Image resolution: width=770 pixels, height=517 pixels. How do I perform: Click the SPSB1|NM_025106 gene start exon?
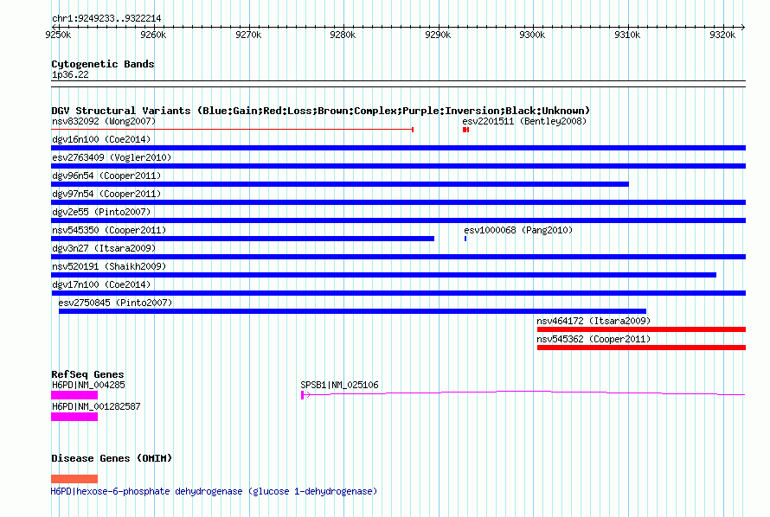click(303, 395)
